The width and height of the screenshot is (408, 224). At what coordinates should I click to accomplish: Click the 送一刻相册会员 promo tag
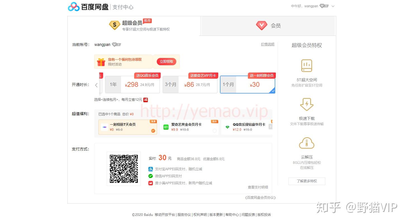click(x=262, y=76)
